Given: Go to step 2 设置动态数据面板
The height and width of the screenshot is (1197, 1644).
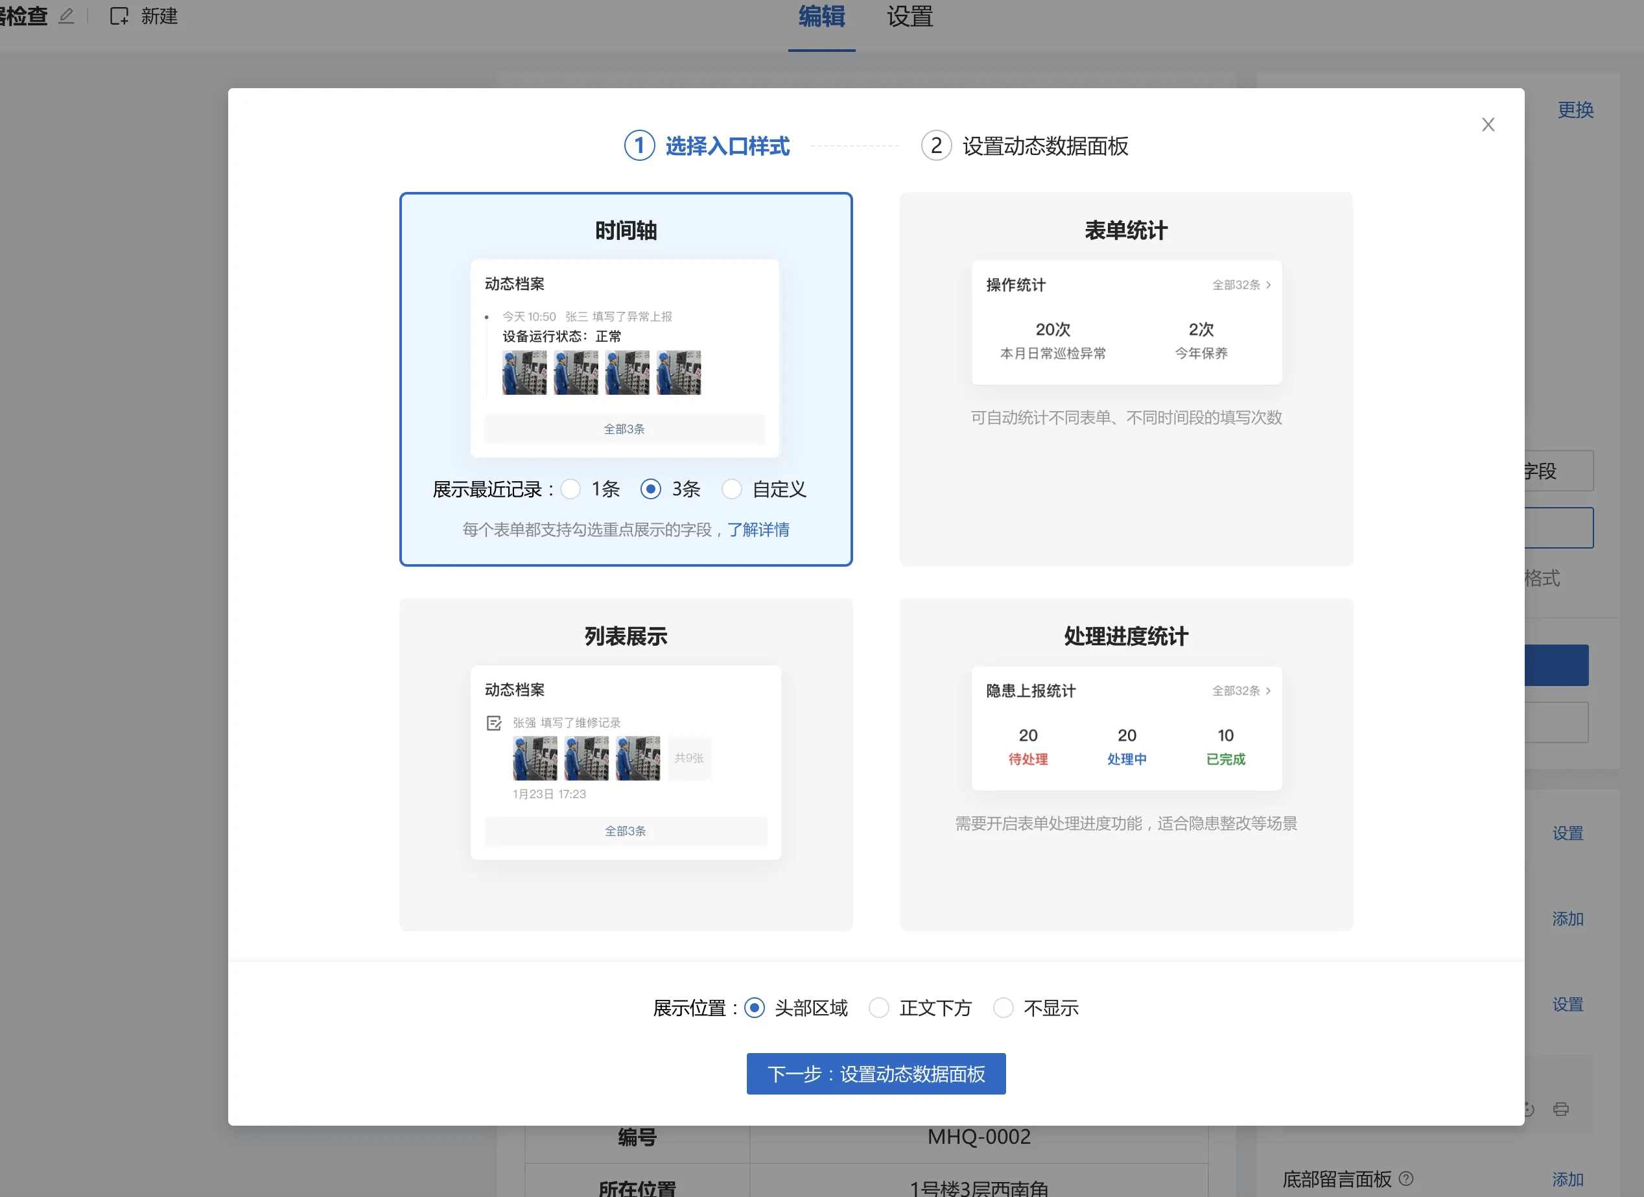Looking at the screenshot, I should pos(1024,146).
